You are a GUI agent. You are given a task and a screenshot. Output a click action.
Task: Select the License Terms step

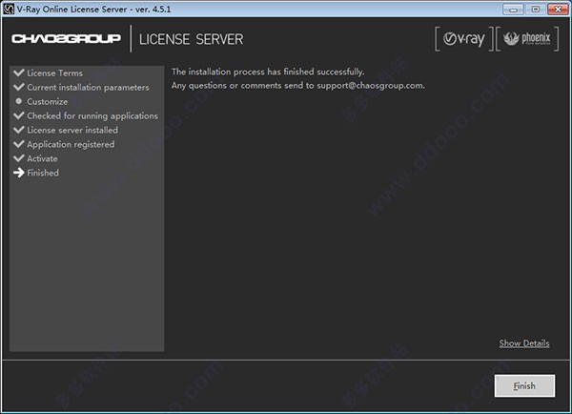54,72
